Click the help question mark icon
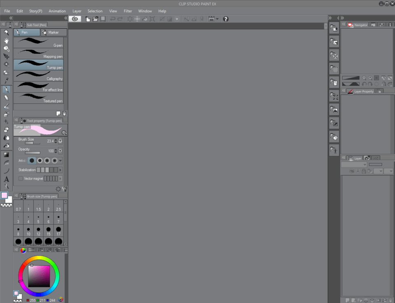 point(225,19)
